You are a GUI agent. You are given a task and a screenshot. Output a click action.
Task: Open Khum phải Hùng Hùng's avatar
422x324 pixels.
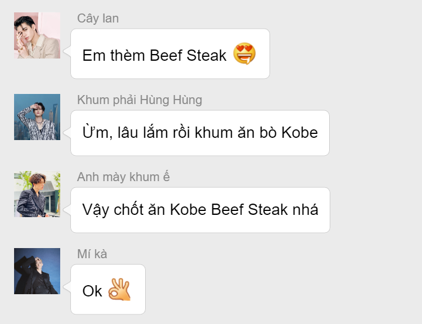[37, 117]
